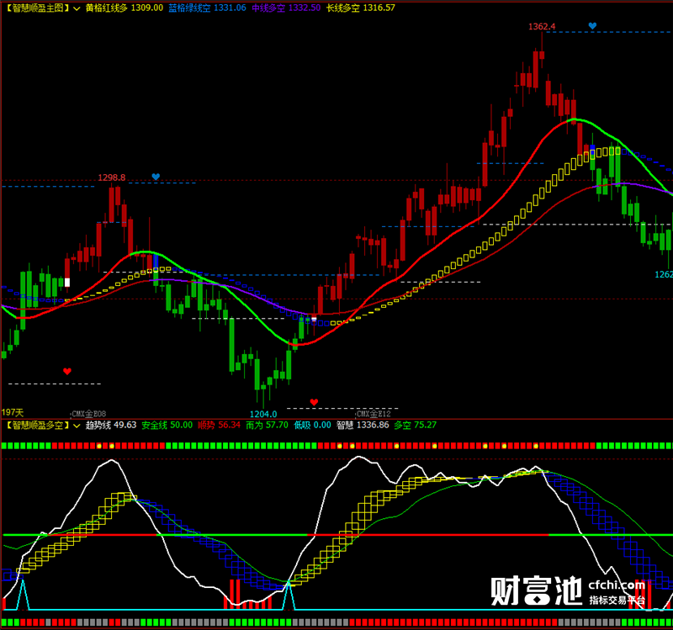The width and height of the screenshot is (673, 630).
Task: Select the 长线多空 1316.57 value
Action: click(361, 8)
